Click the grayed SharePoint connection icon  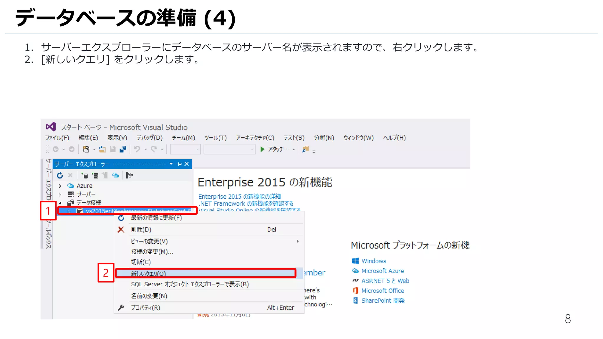point(105,175)
